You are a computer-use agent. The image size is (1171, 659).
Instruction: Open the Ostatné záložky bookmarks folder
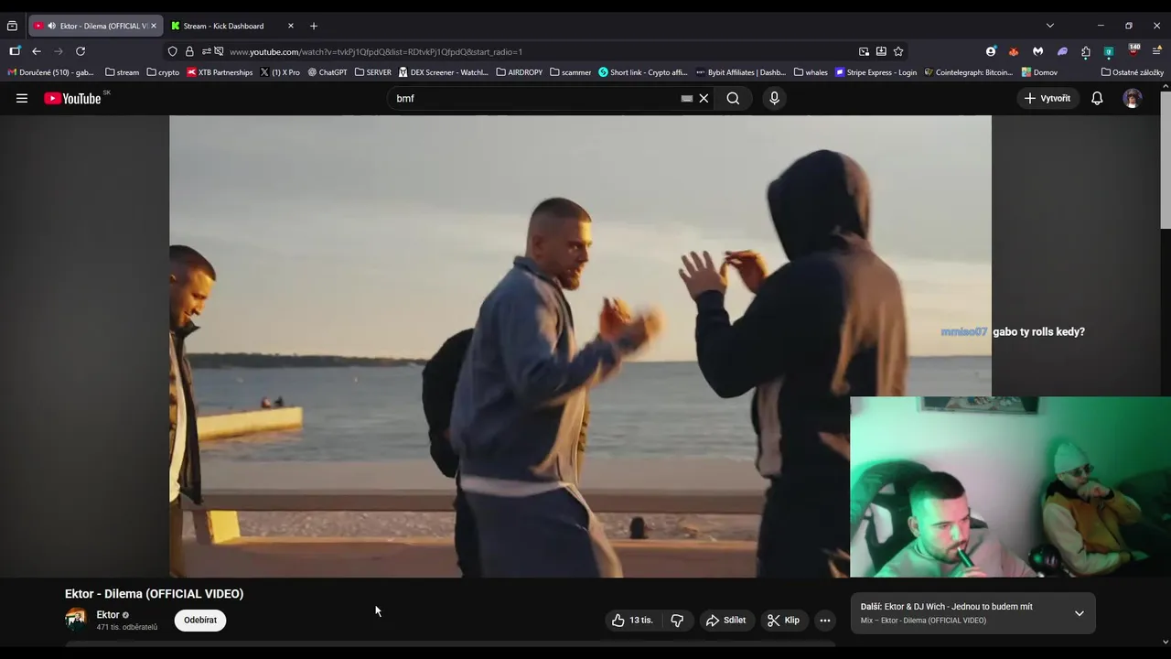(1133, 72)
